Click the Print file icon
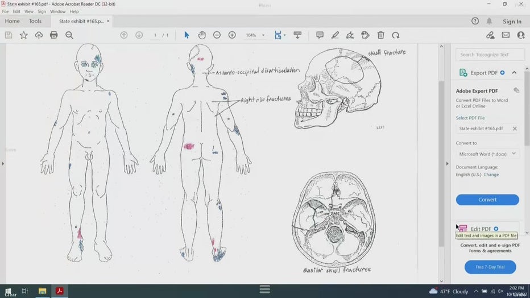Viewport: 530px width, 298px height. pyautogui.click(x=53, y=35)
